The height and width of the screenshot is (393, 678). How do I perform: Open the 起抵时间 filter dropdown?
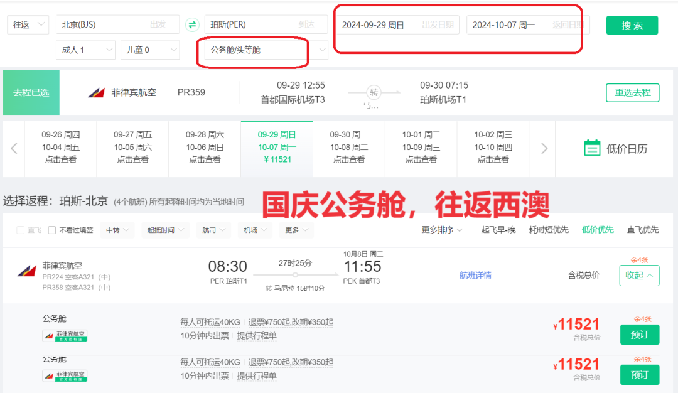pos(166,230)
